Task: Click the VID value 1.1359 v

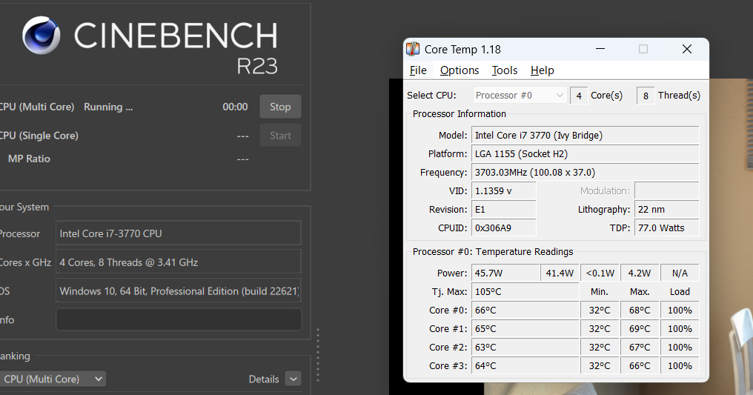Action: coord(504,191)
